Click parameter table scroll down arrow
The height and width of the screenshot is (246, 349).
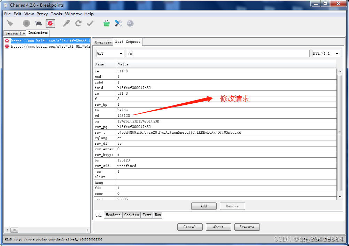[x=340, y=197]
